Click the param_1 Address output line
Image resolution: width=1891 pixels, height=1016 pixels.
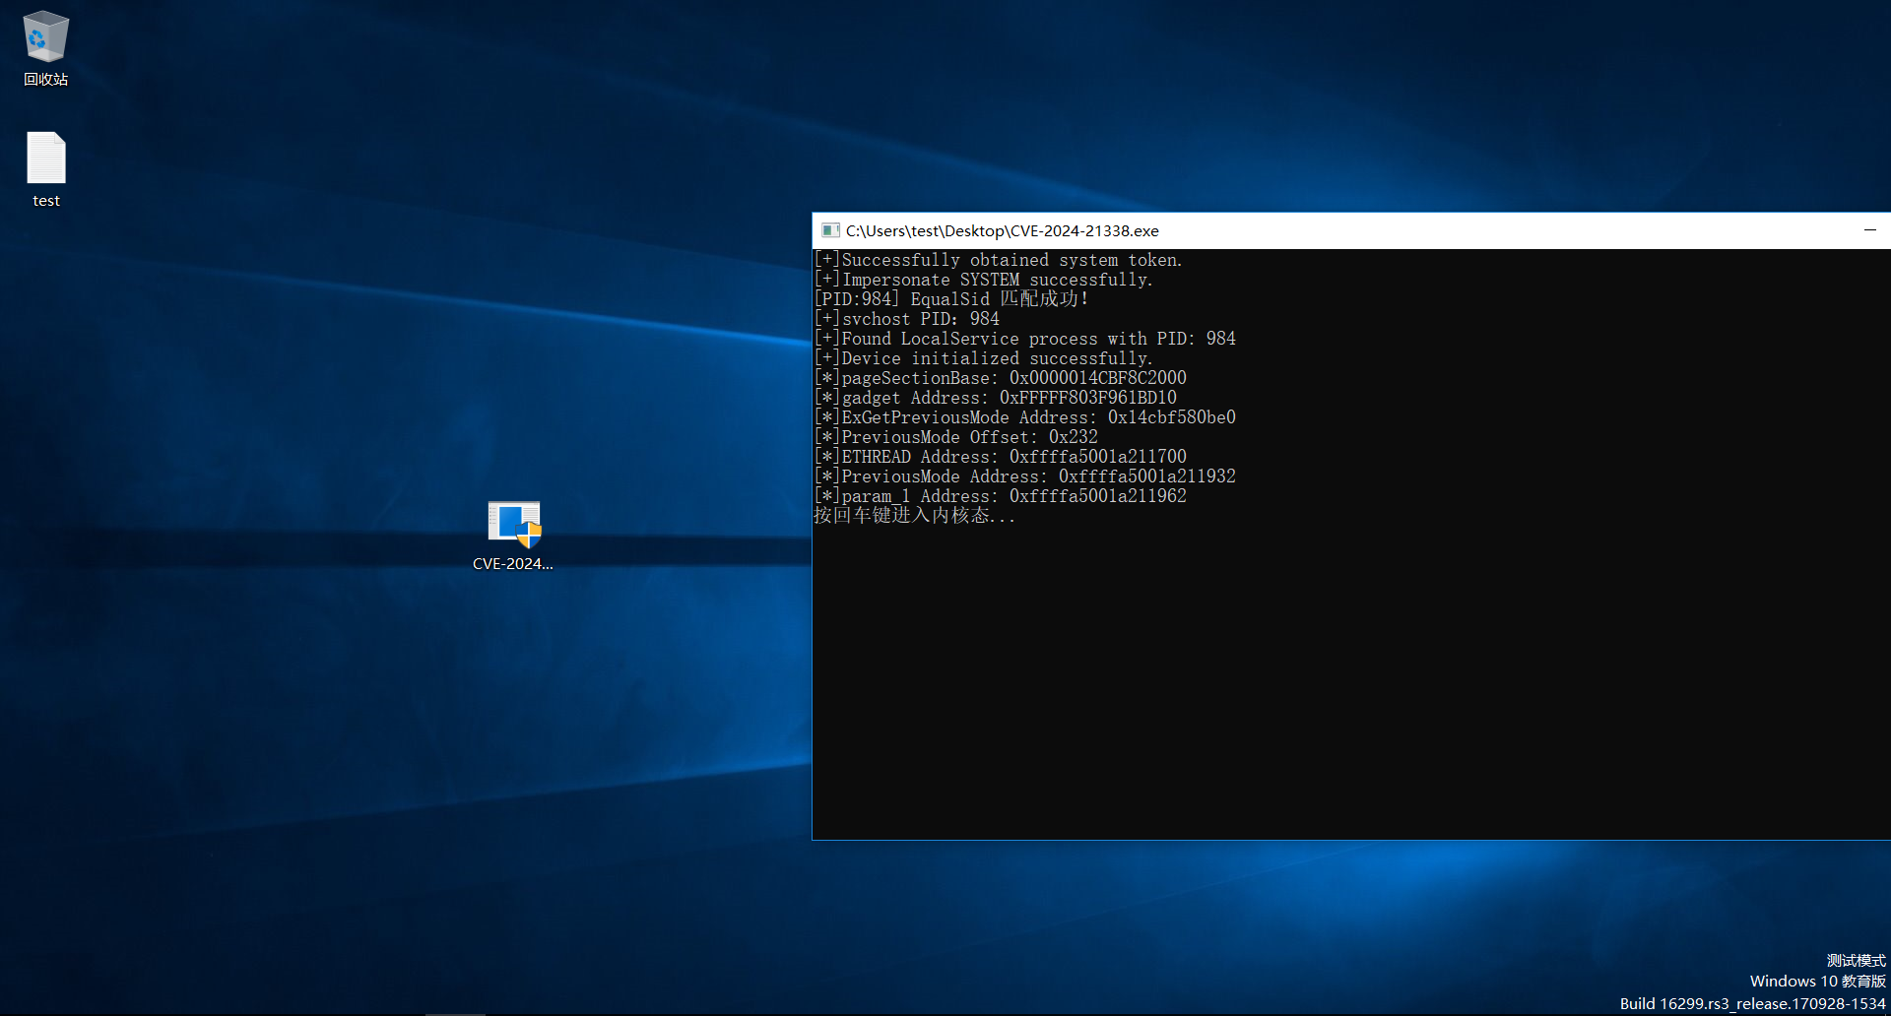1000,496
